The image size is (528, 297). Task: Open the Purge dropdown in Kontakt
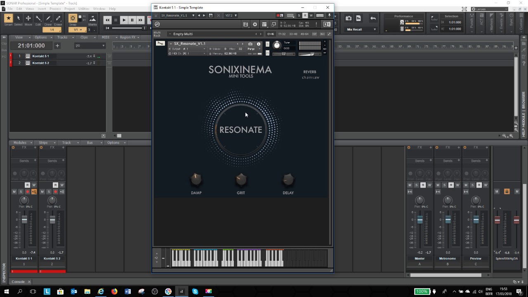click(254, 49)
